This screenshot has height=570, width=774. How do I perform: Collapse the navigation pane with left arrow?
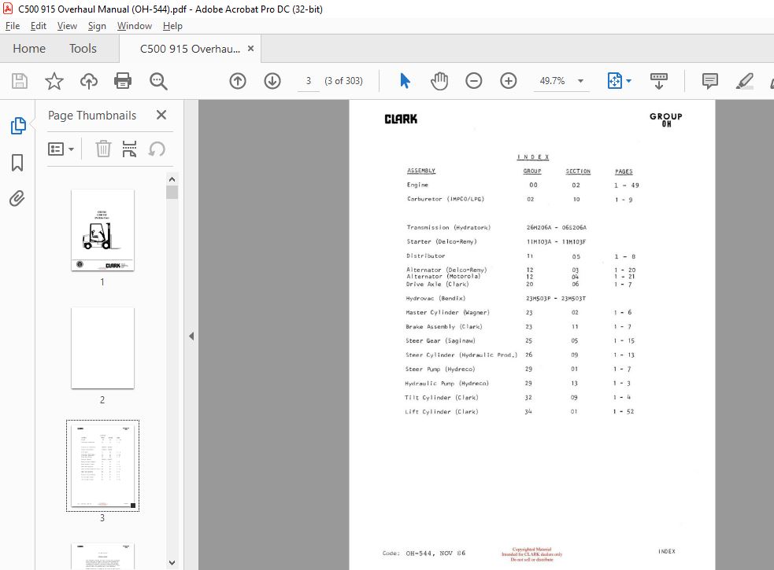coord(191,336)
